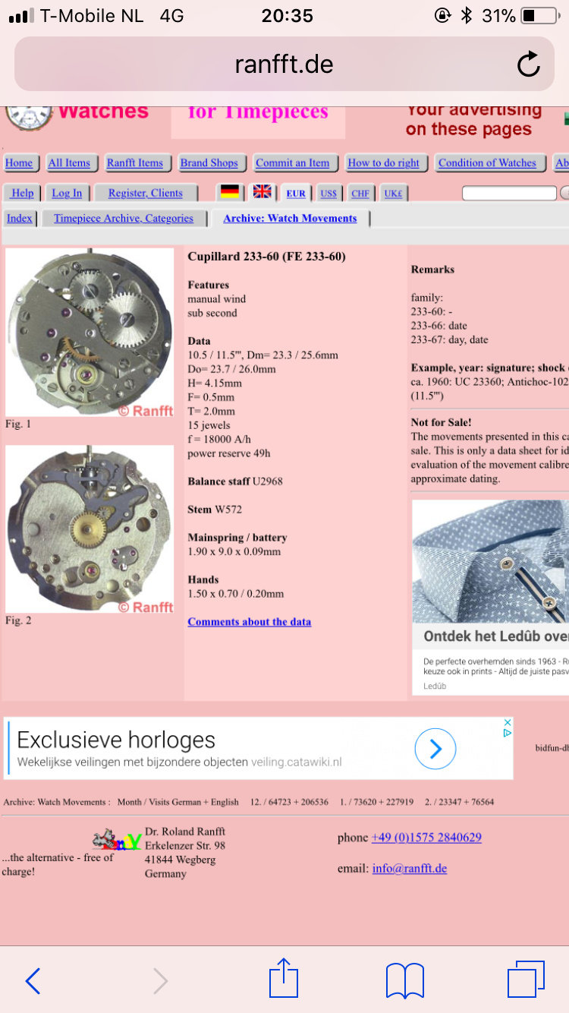Open the Timepiece Archive, Categories tab
Viewport: 569px width, 1013px height.
124,219
